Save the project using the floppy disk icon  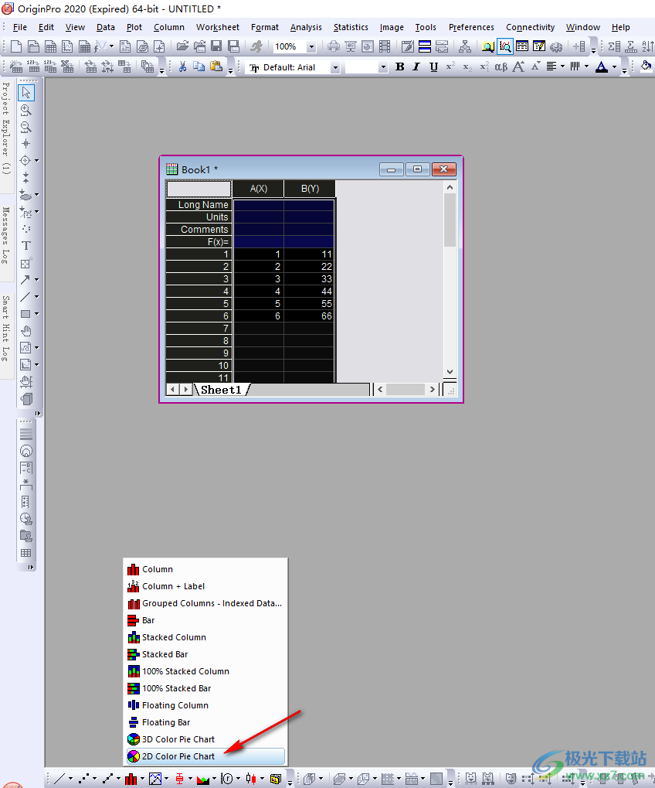coord(216,46)
